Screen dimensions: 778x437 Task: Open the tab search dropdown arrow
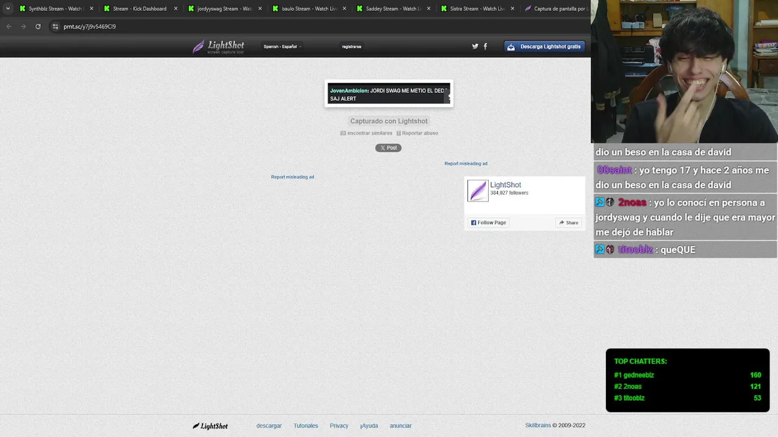[8, 8]
